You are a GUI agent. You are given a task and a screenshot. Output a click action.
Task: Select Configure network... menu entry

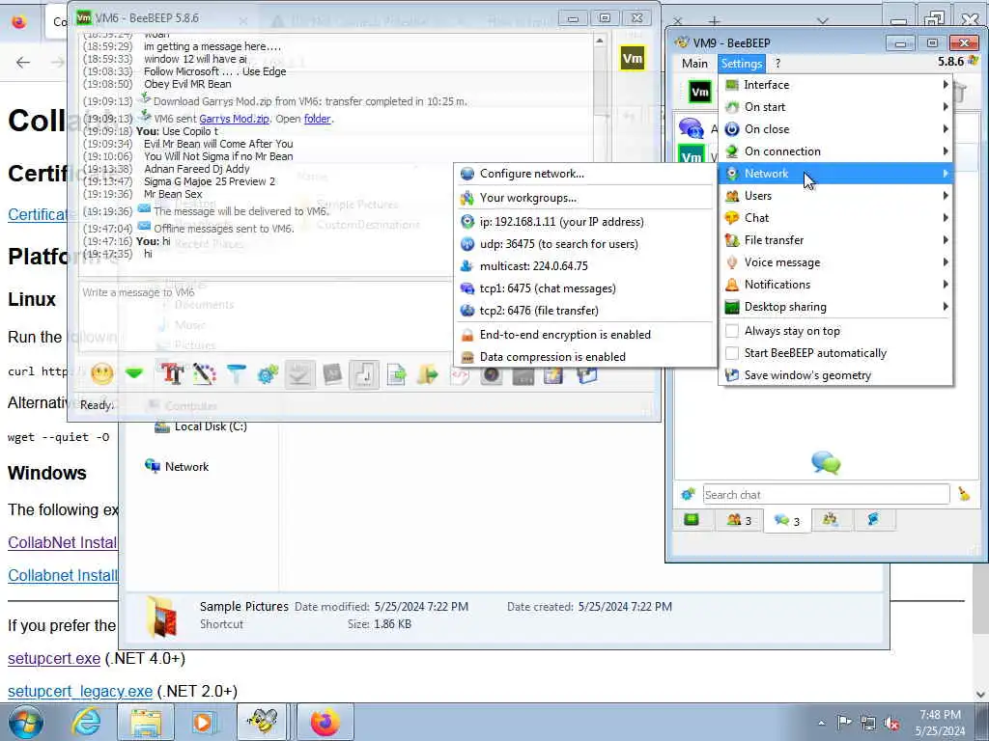point(585,174)
